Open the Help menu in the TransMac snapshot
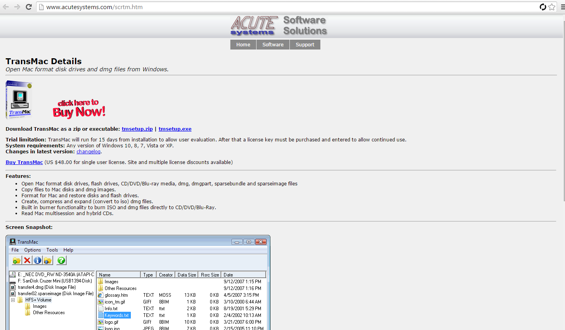This screenshot has width=565, height=330. 68,250
